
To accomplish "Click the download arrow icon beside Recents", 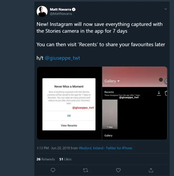I will 159,93.
